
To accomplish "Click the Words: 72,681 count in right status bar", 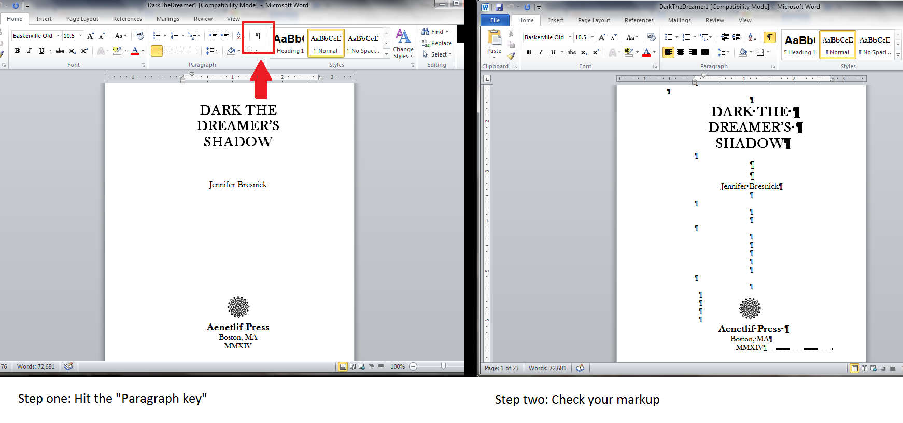I will tap(547, 368).
